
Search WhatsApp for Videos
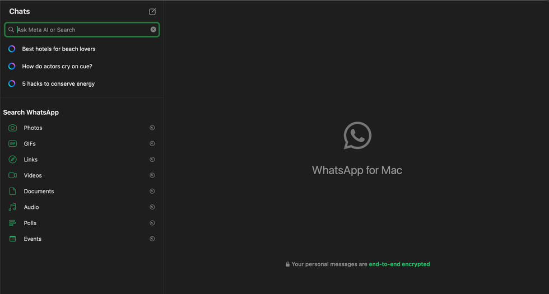[82, 175]
